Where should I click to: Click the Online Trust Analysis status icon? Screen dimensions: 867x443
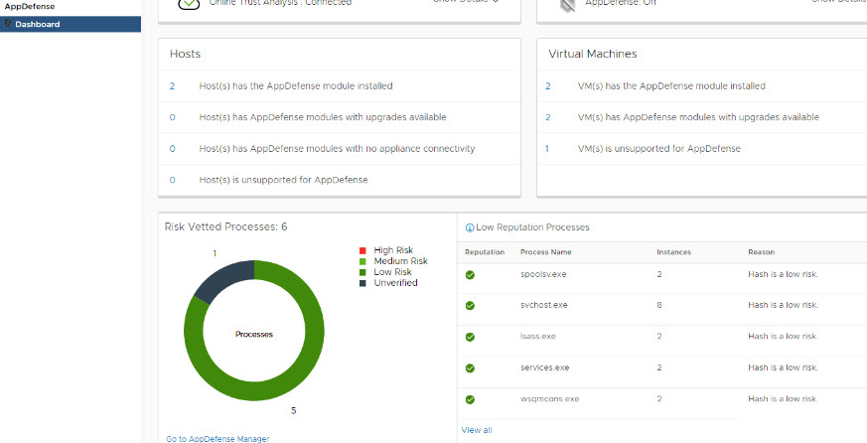pyautogui.click(x=188, y=4)
